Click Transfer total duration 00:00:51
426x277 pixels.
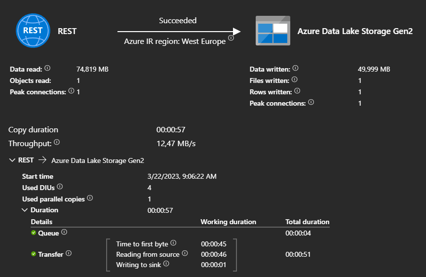(298, 254)
